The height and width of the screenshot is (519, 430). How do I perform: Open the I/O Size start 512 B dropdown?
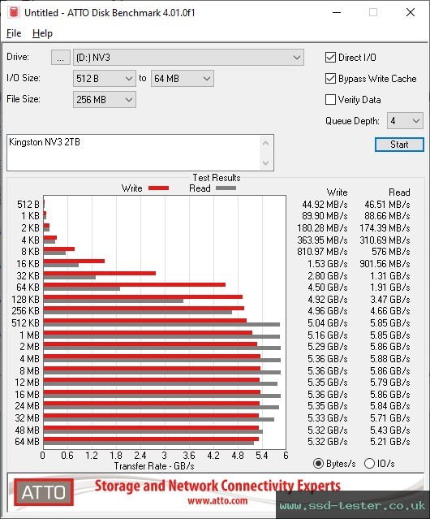[x=105, y=79]
